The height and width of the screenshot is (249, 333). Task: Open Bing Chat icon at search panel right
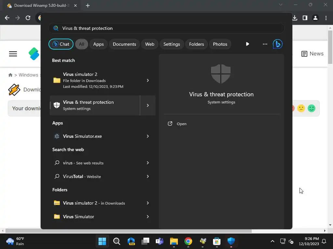point(277,44)
